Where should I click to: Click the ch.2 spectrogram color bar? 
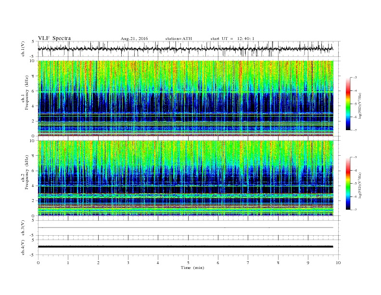pos(348,183)
